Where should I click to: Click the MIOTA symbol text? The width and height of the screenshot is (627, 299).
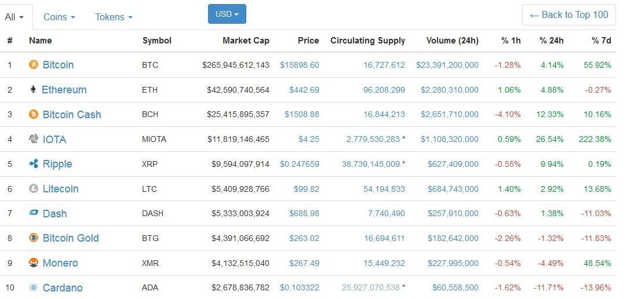(x=154, y=139)
